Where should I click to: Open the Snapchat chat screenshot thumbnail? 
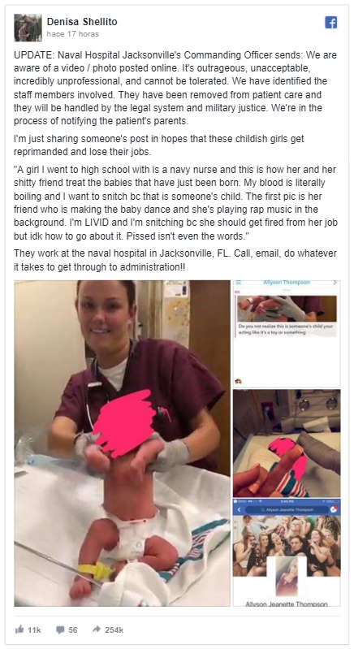(287, 334)
